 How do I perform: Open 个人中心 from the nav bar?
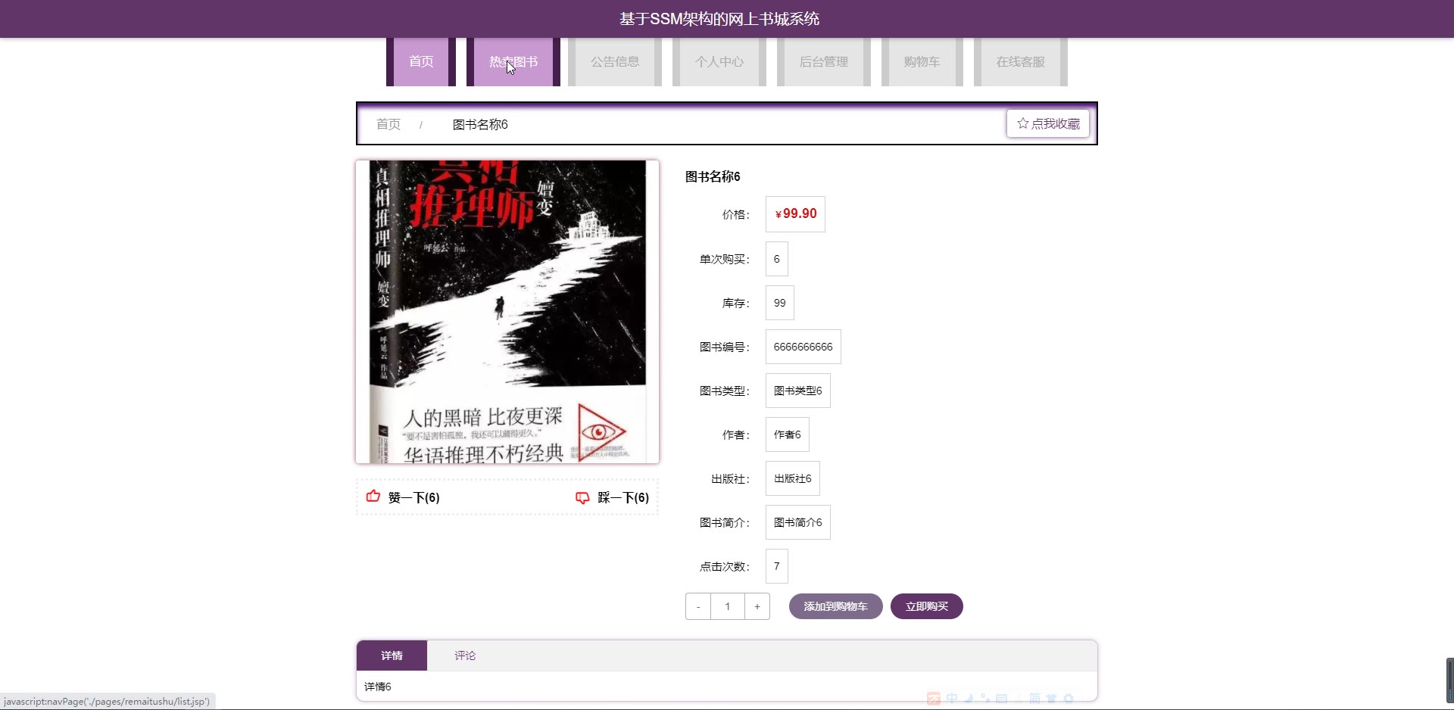click(x=719, y=62)
